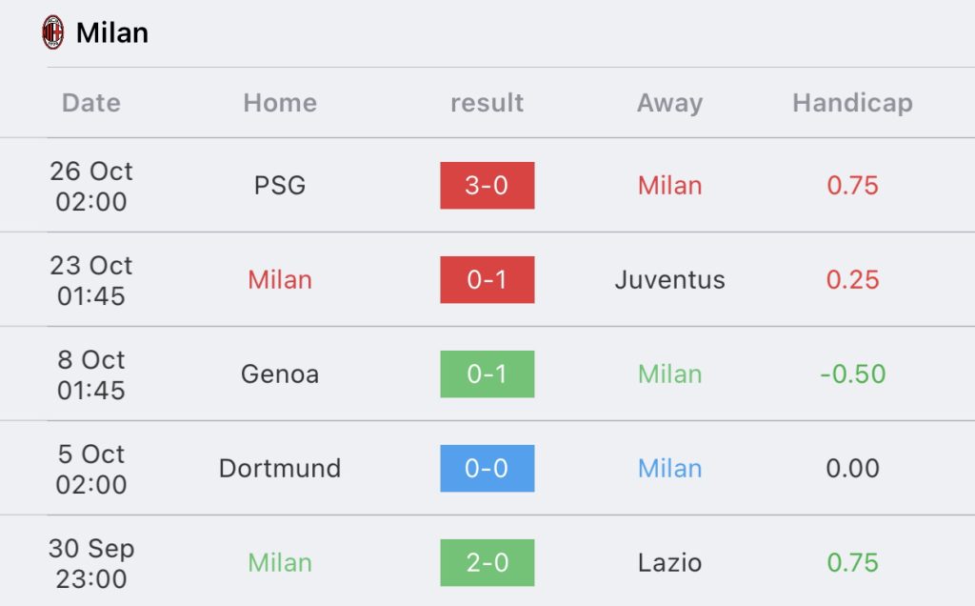Open the blue 0-0 result badge

pyautogui.click(x=487, y=469)
